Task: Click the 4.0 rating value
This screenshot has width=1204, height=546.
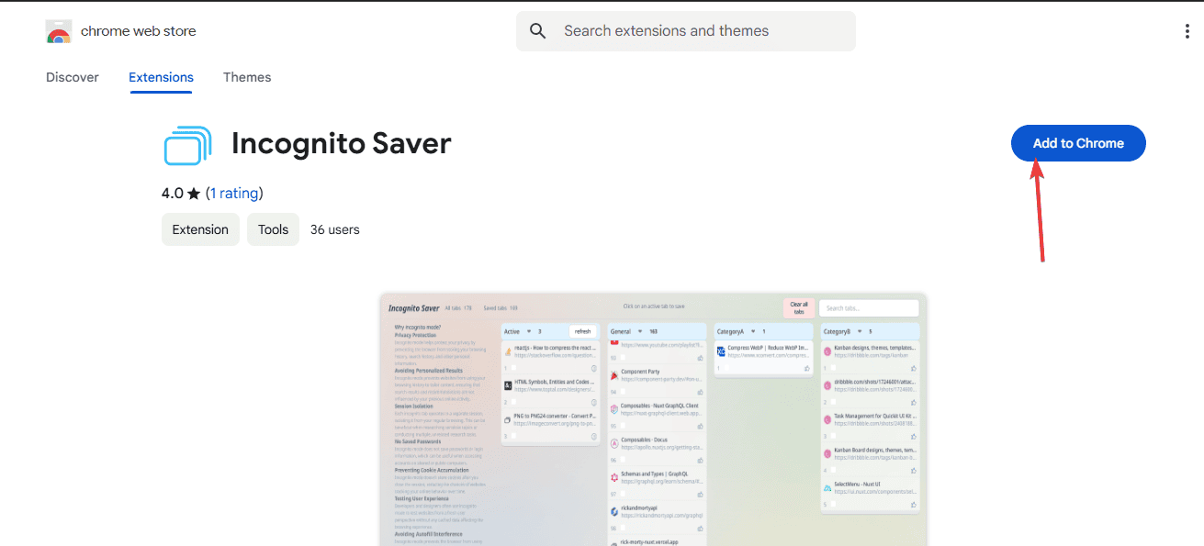Action: point(173,194)
